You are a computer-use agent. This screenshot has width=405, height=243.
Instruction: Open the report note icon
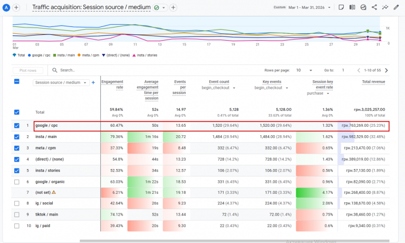click(341, 7)
